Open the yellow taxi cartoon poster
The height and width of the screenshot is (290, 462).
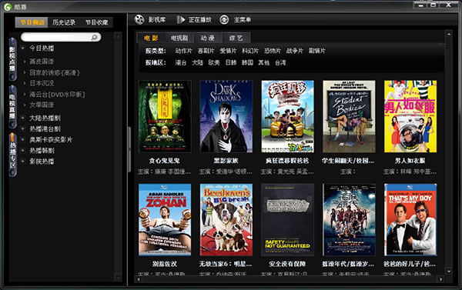[x=287, y=116]
